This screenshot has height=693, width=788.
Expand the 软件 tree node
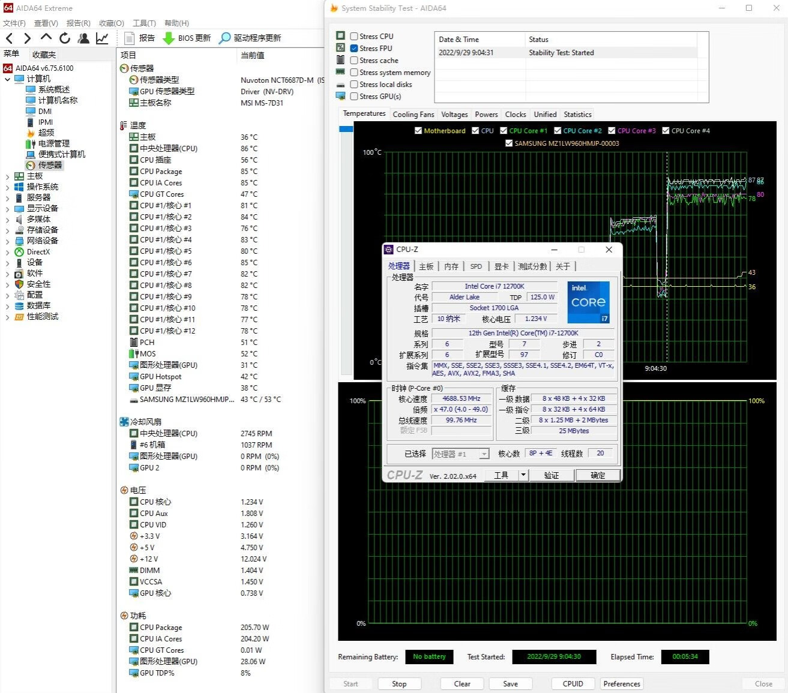point(7,274)
